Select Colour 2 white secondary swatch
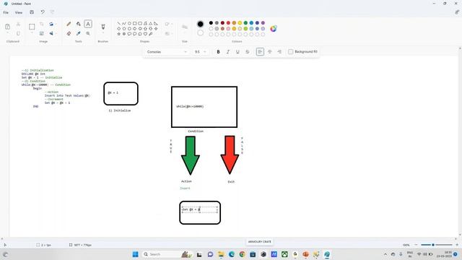The height and width of the screenshot is (260, 462). point(201,32)
